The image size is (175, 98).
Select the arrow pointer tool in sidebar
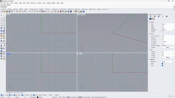(1, 15)
